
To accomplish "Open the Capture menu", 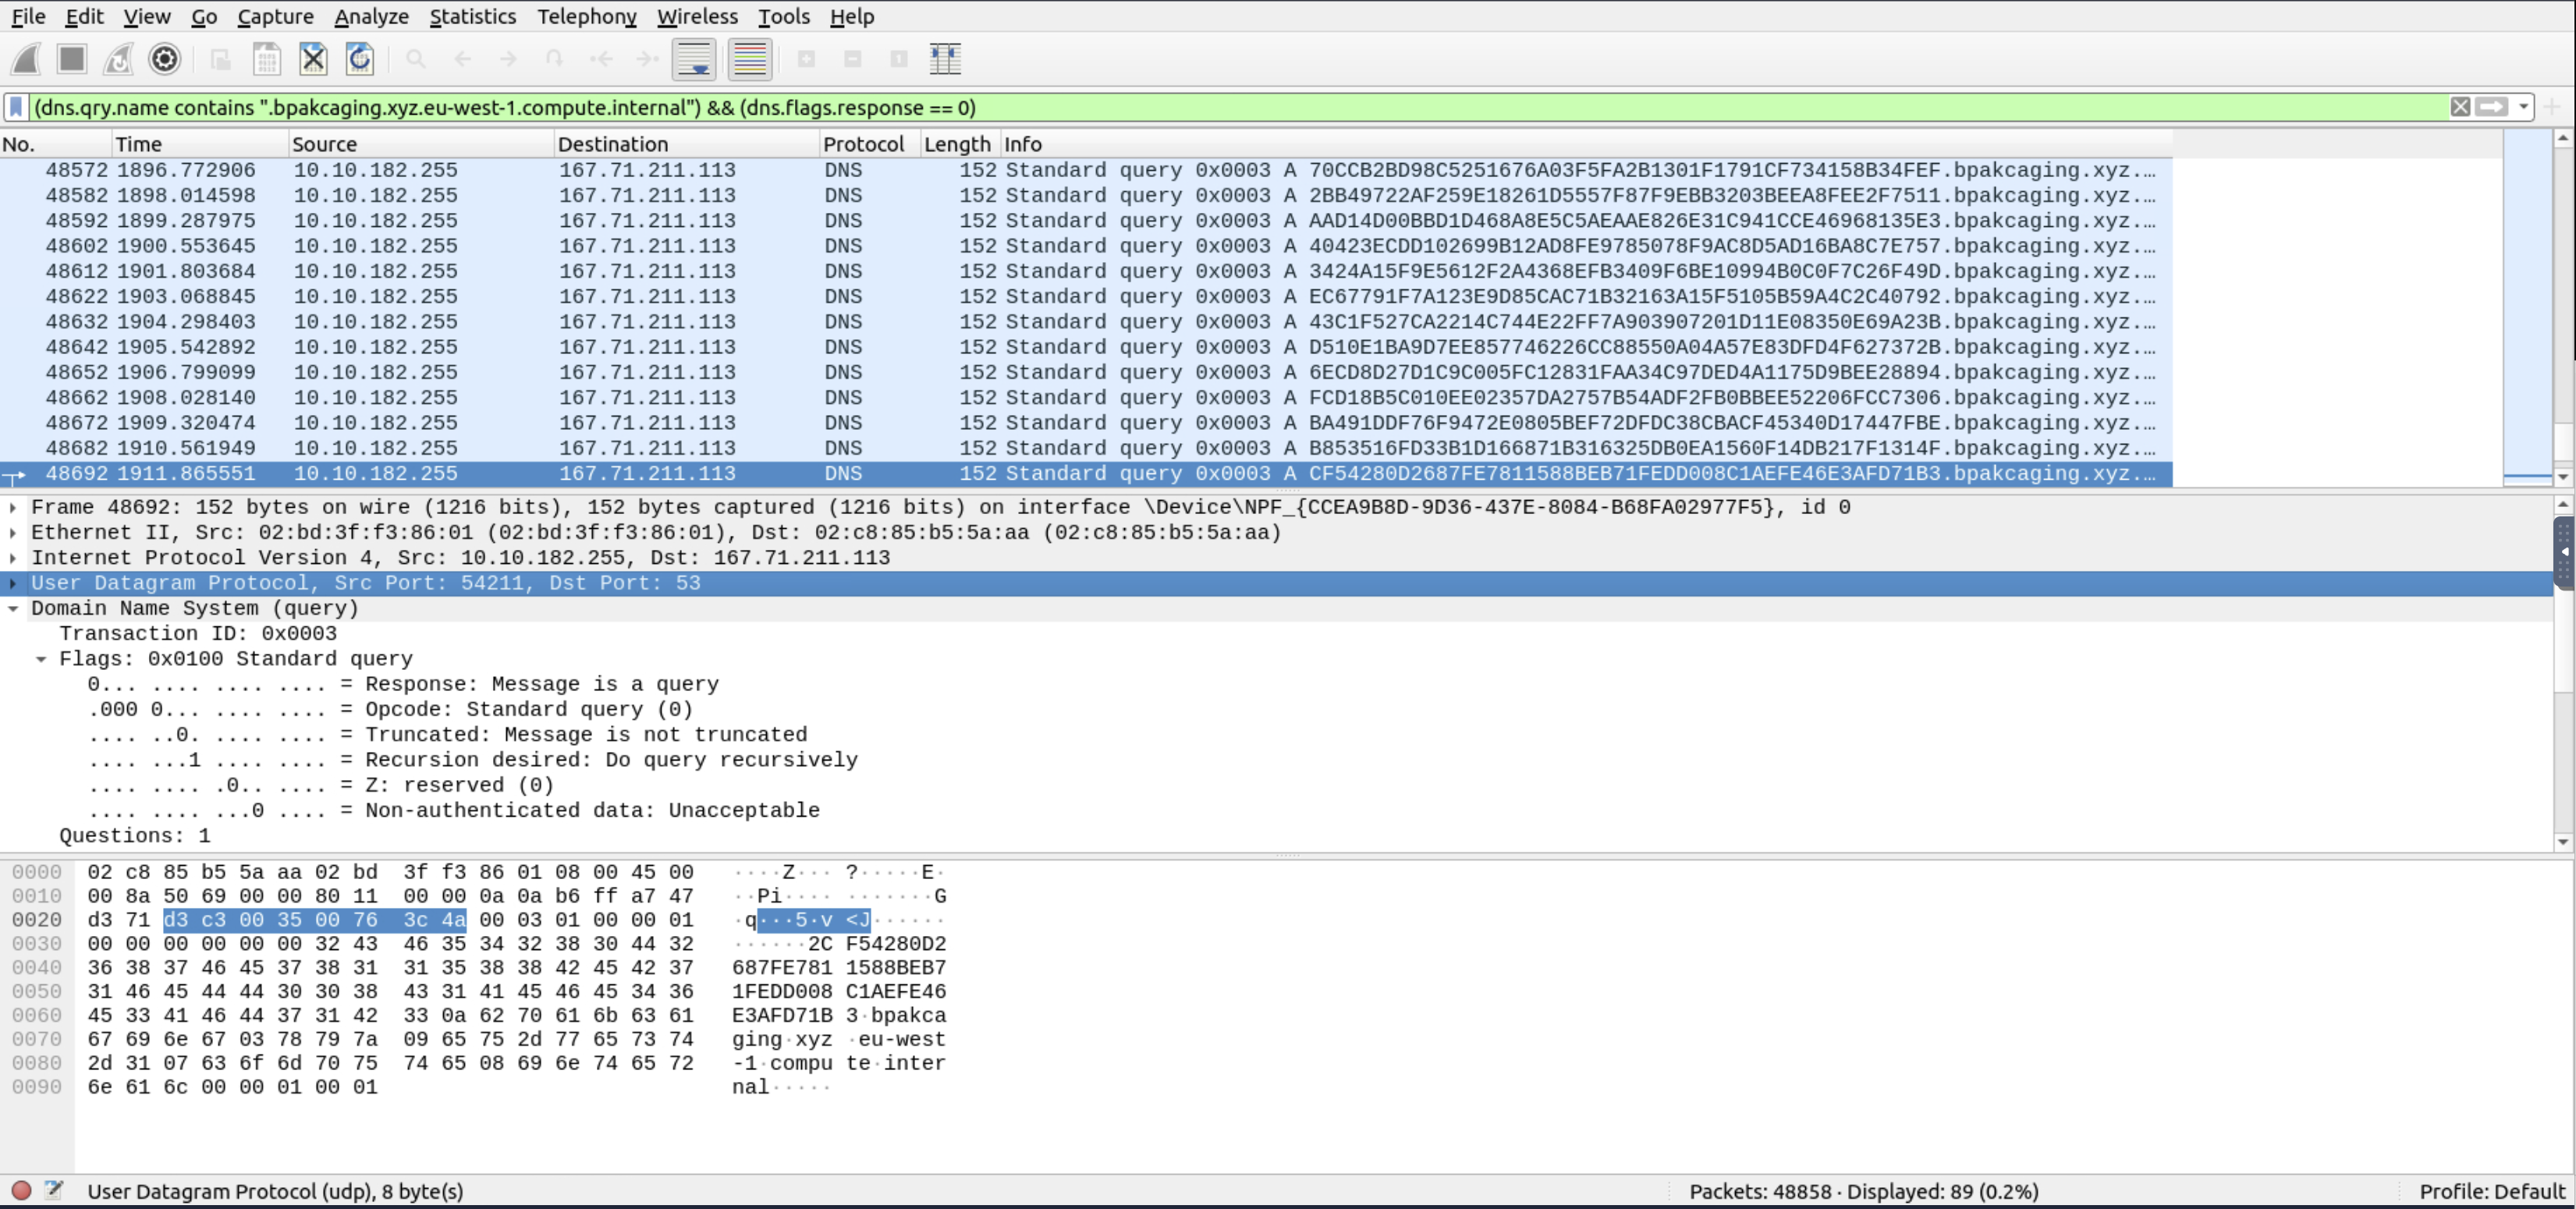I will 275,16.
